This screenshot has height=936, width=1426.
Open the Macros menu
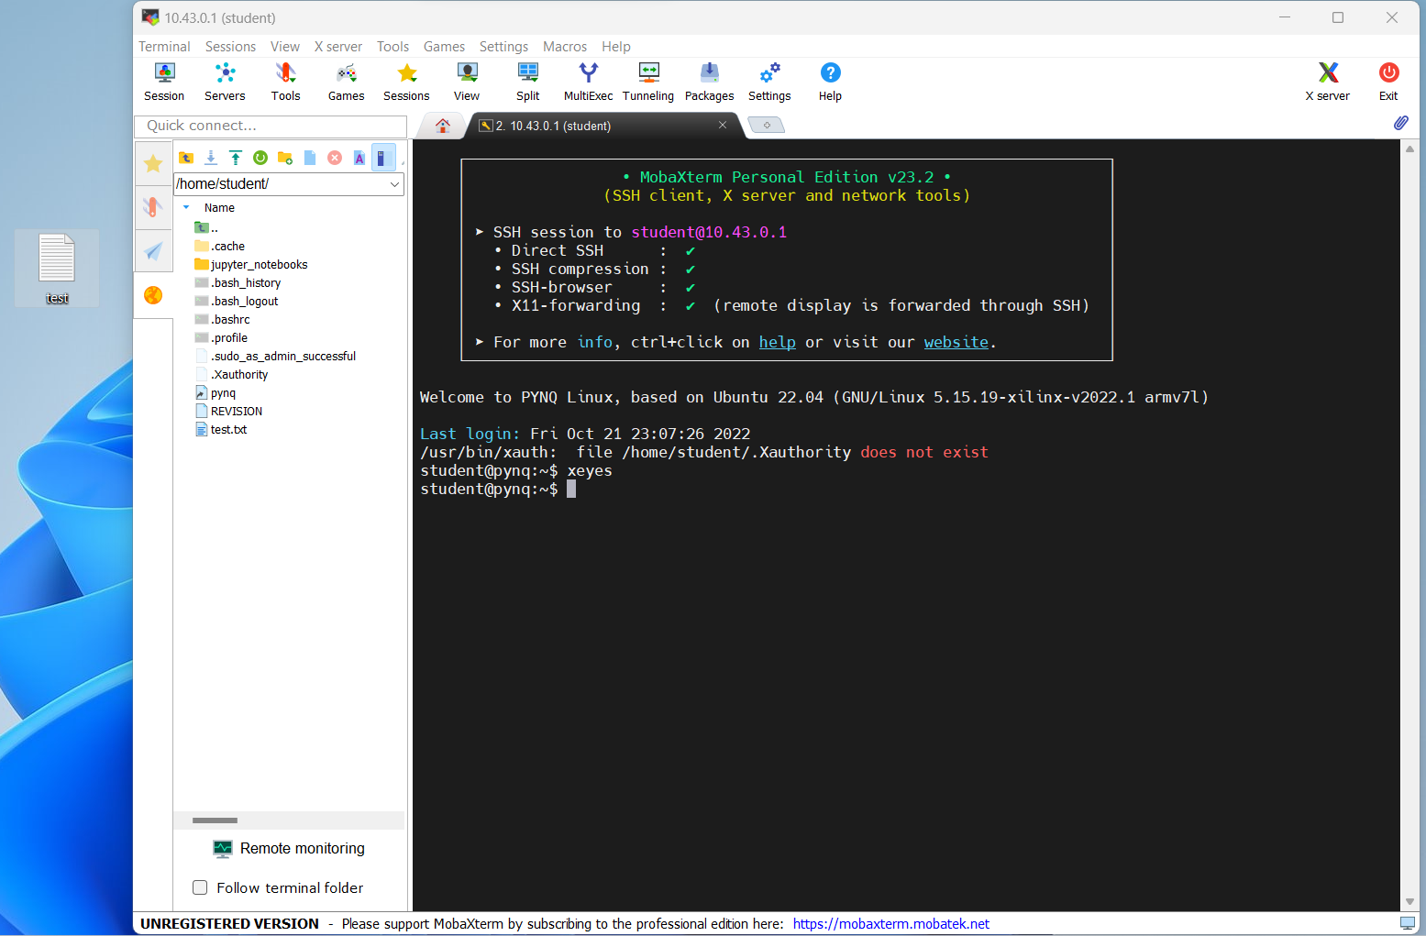(x=565, y=47)
